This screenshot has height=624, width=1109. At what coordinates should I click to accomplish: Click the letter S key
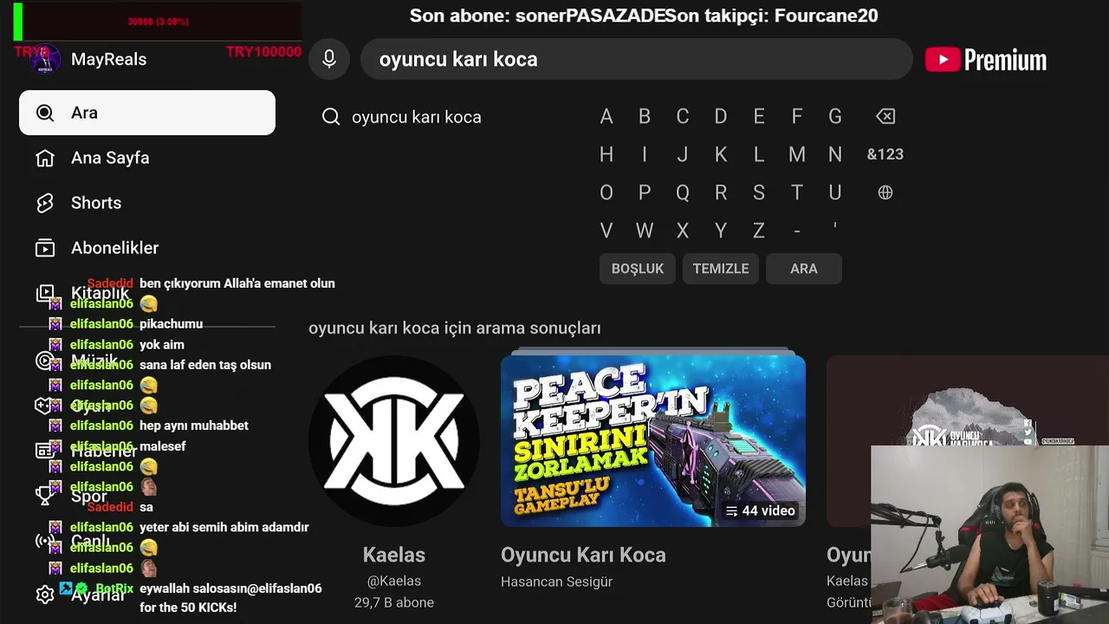[759, 192]
